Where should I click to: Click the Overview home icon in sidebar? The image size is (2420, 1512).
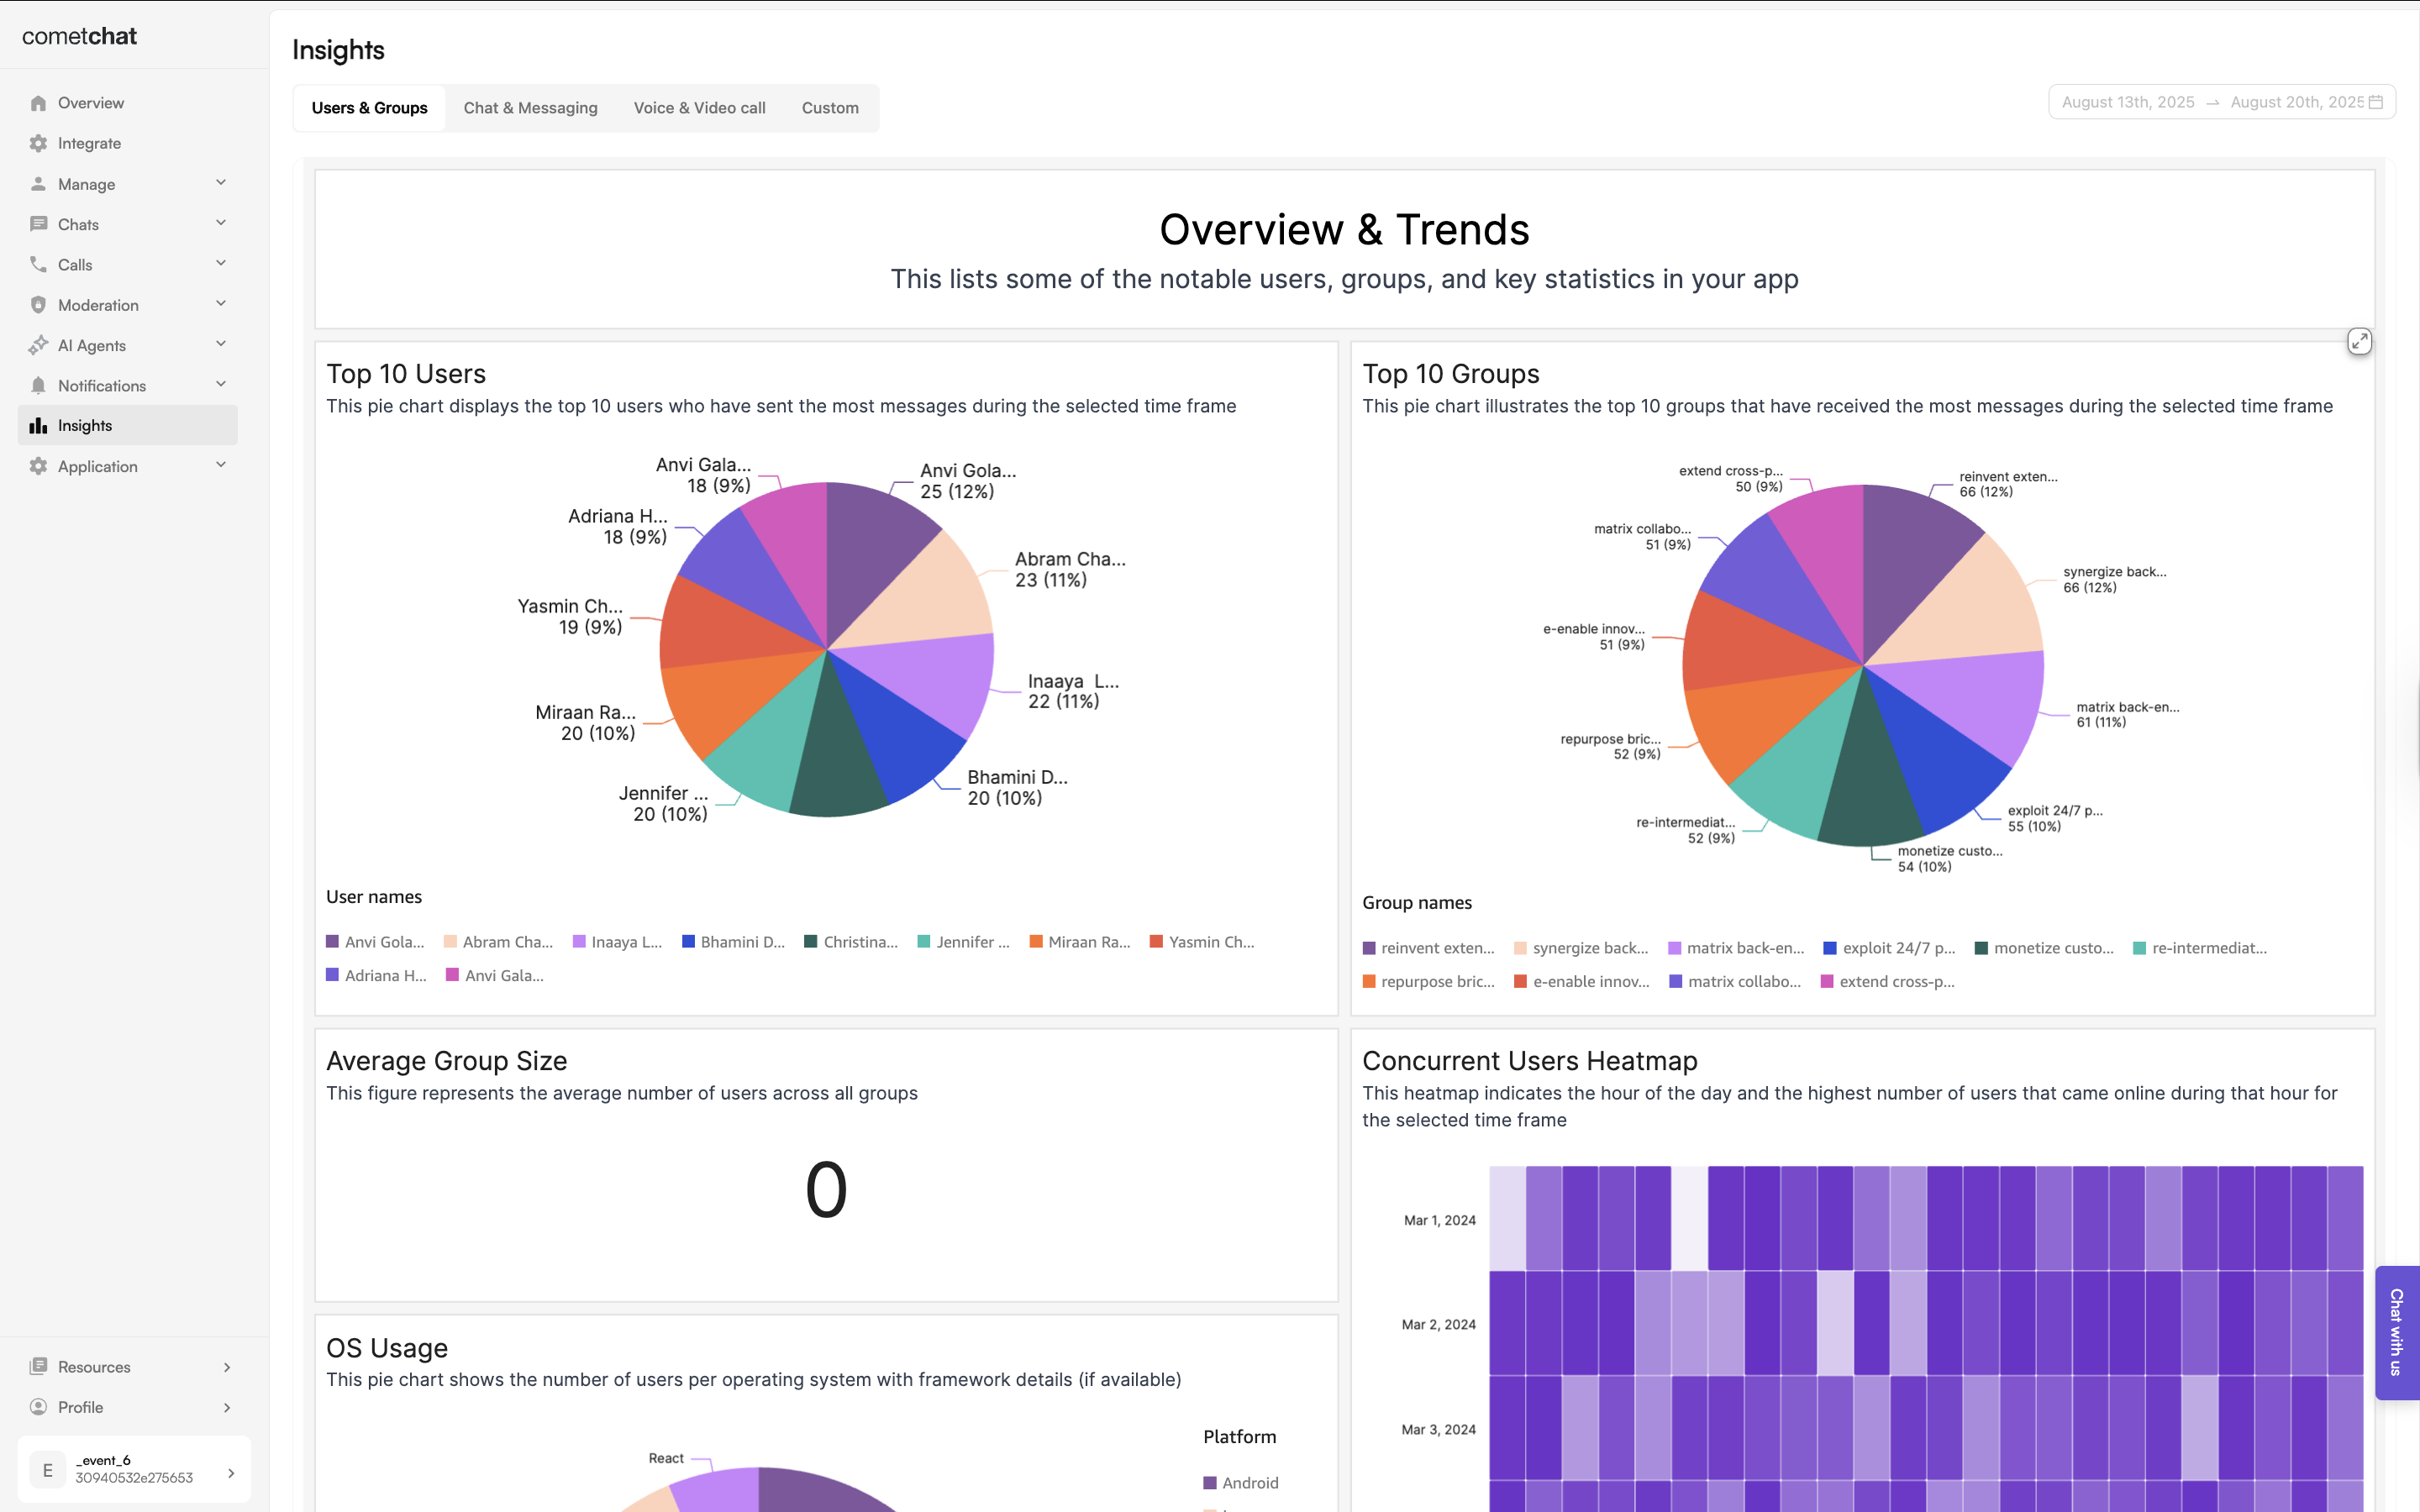pos(38,103)
